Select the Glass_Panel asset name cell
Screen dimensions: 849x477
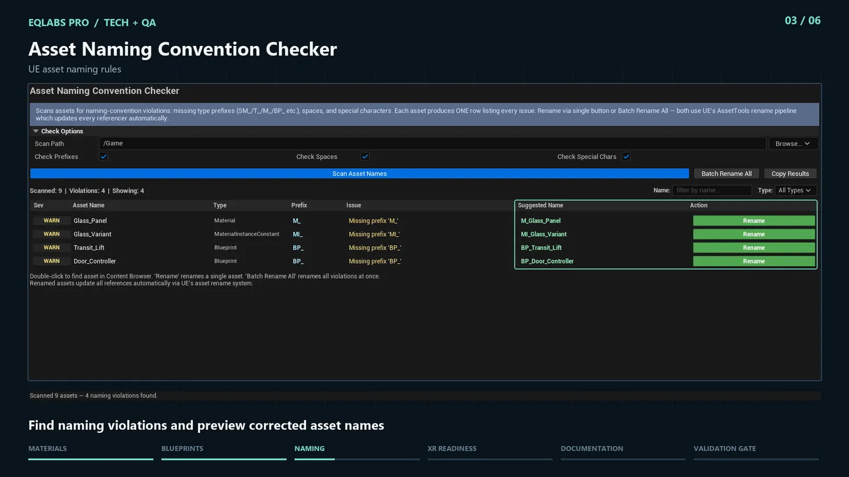(90, 221)
